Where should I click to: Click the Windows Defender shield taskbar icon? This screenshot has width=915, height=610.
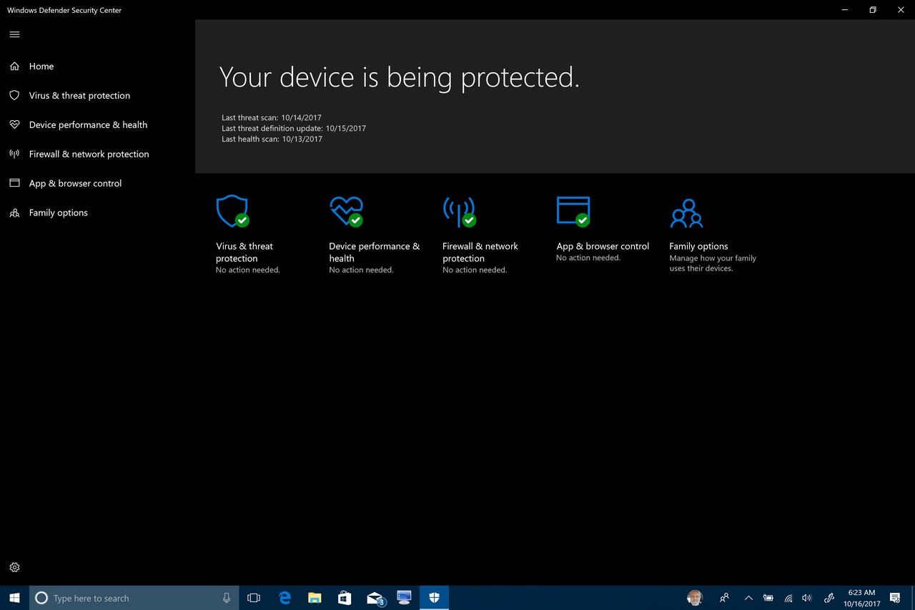tap(434, 598)
